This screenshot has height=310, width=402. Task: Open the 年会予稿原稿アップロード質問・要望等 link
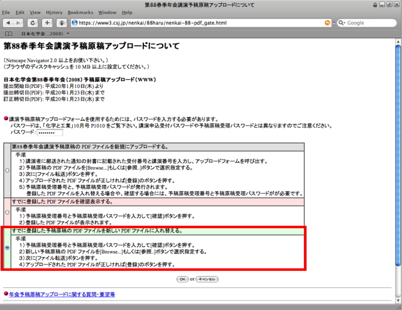click(x=62, y=294)
